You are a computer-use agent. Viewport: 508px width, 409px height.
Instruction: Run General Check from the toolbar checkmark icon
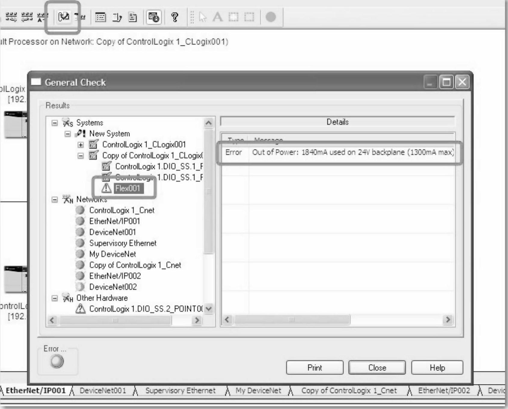[63, 17]
